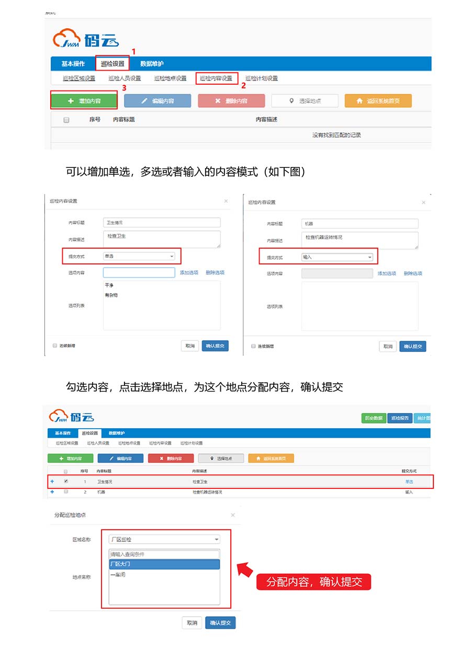Image resolution: width=471 pixels, height=646 pixels.
Task: Expand row 1 卫生情况 with blue plus icon
Action: click(x=52, y=481)
